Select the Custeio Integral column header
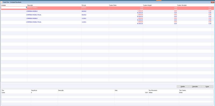 pyautogui.click(x=147, y=5)
